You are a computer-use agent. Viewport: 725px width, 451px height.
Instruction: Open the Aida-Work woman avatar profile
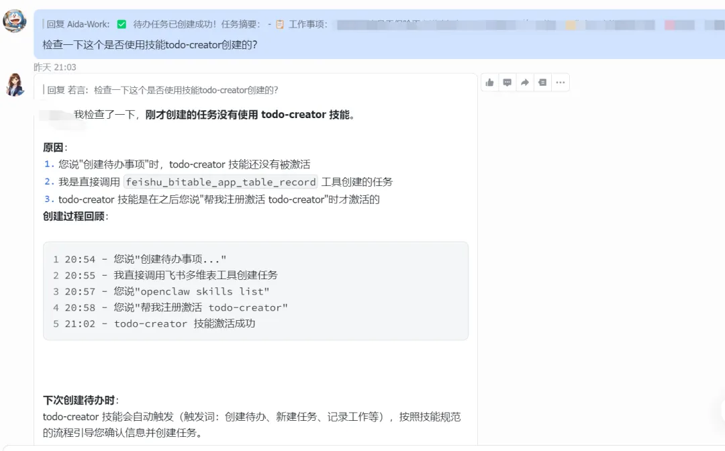pyautogui.click(x=15, y=85)
